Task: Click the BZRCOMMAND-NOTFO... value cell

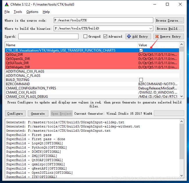Action: [158, 84]
